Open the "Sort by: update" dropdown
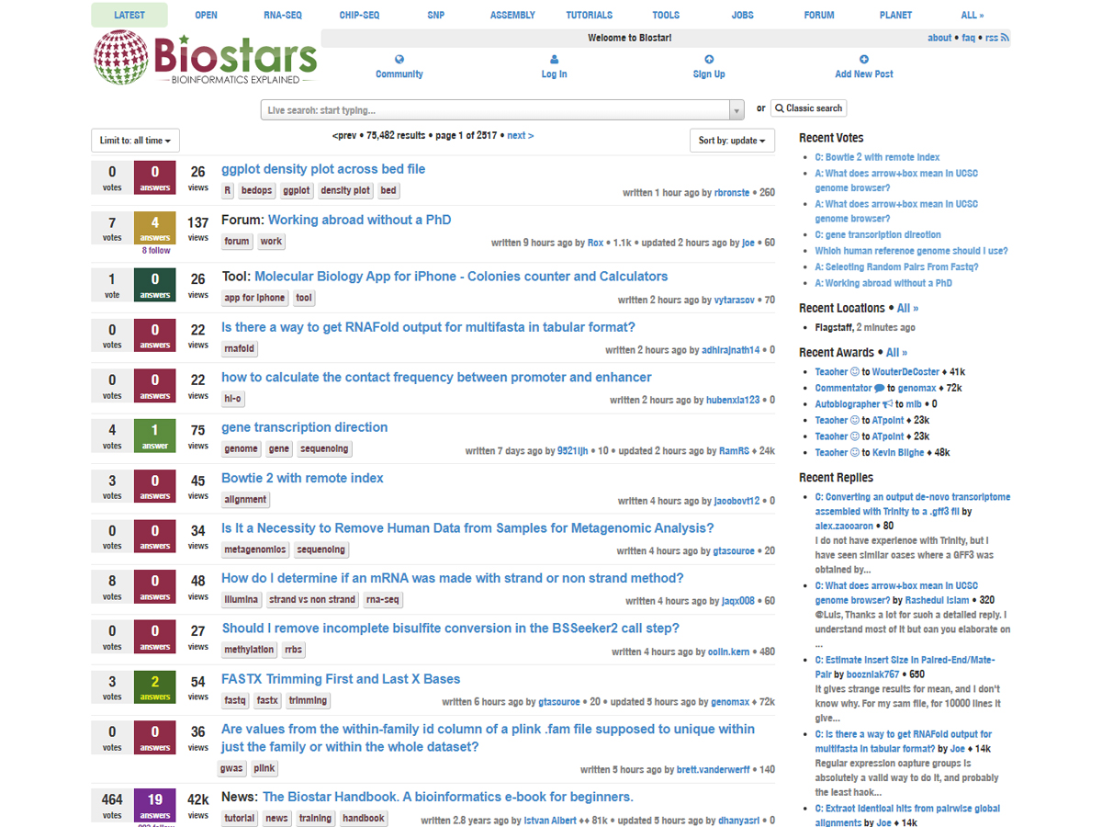Viewport: 1102px width, 827px height. click(x=732, y=140)
